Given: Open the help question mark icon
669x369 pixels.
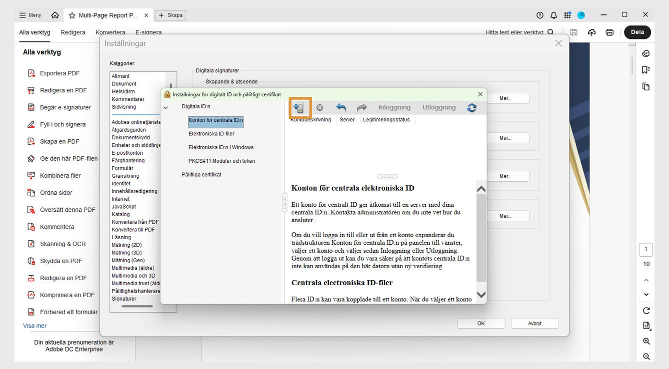Looking at the screenshot, I should click(x=539, y=15).
